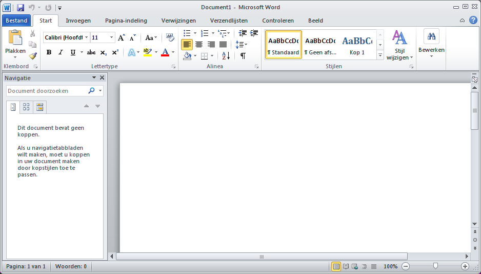The width and height of the screenshot is (481, 274).
Task: Apply the Kop 1 heading style
Action: tap(357, 45)
